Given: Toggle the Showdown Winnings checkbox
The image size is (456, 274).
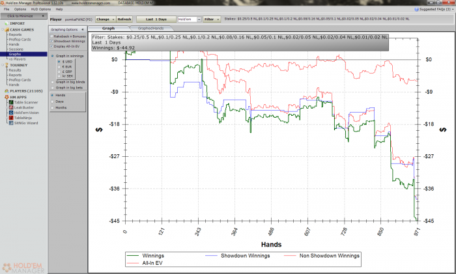Looking at the screenshot, I should click(x=51, y=41).
